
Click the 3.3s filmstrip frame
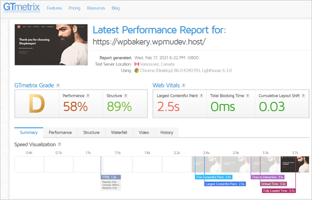click(x=265, y=164)
